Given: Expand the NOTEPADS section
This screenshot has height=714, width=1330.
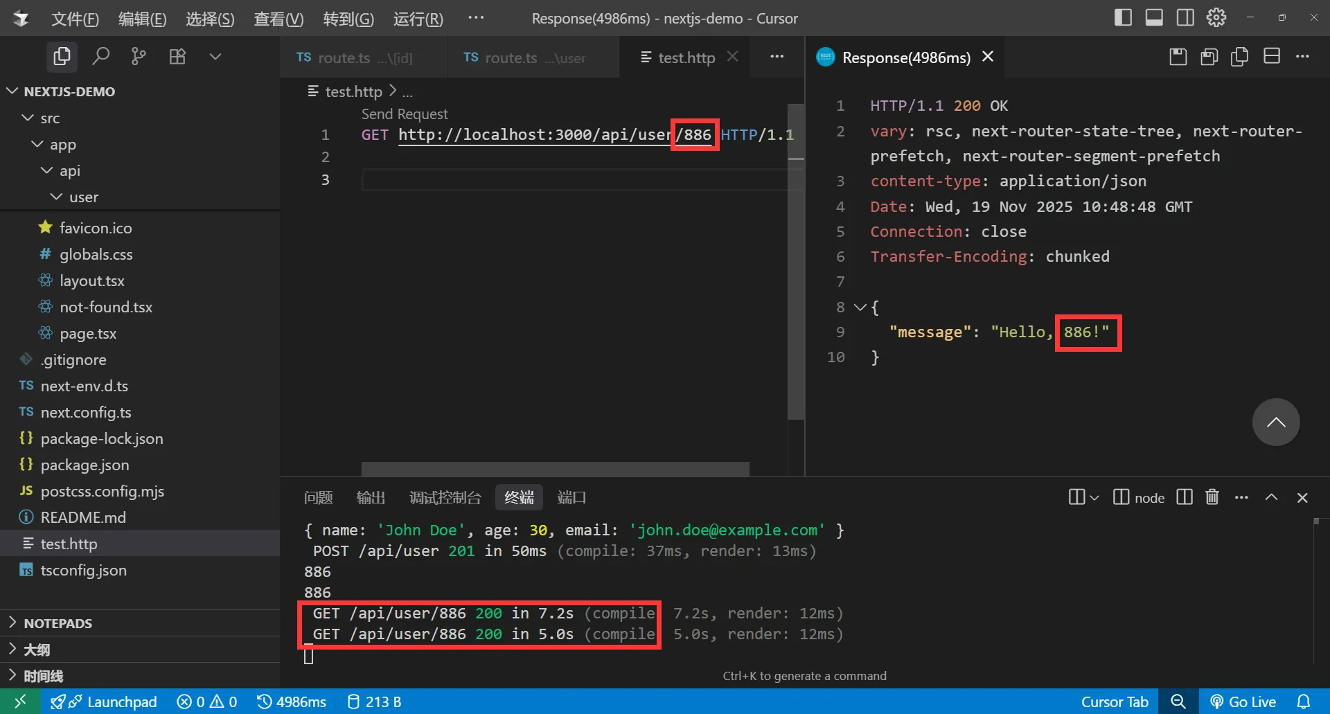Looking at the screenshot, I should (x=57, y=623).
